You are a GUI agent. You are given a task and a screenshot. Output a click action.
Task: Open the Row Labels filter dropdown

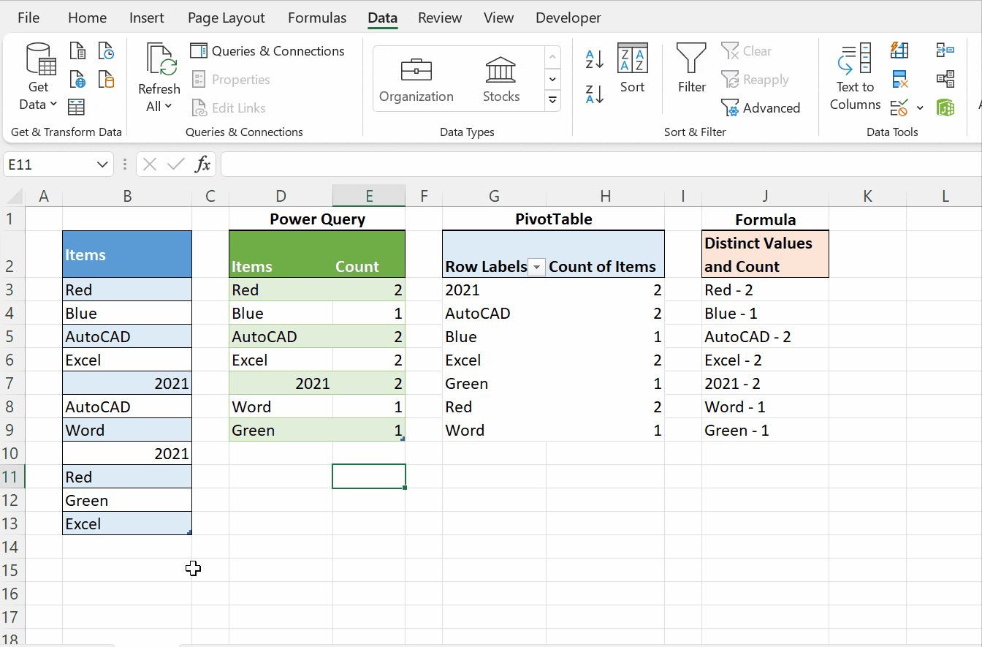537,267
